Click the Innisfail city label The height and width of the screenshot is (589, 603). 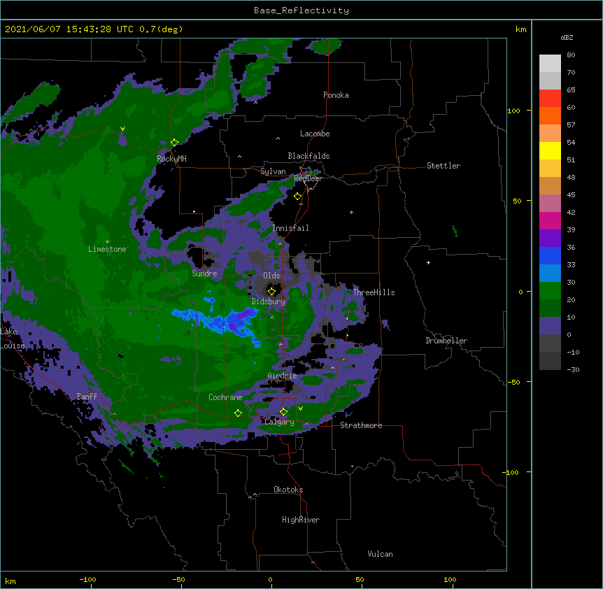291,228
